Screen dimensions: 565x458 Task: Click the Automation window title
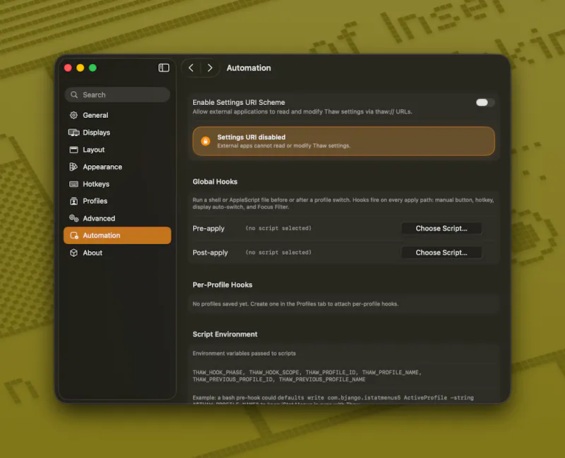pyautogui.click(x=249, y=68)
